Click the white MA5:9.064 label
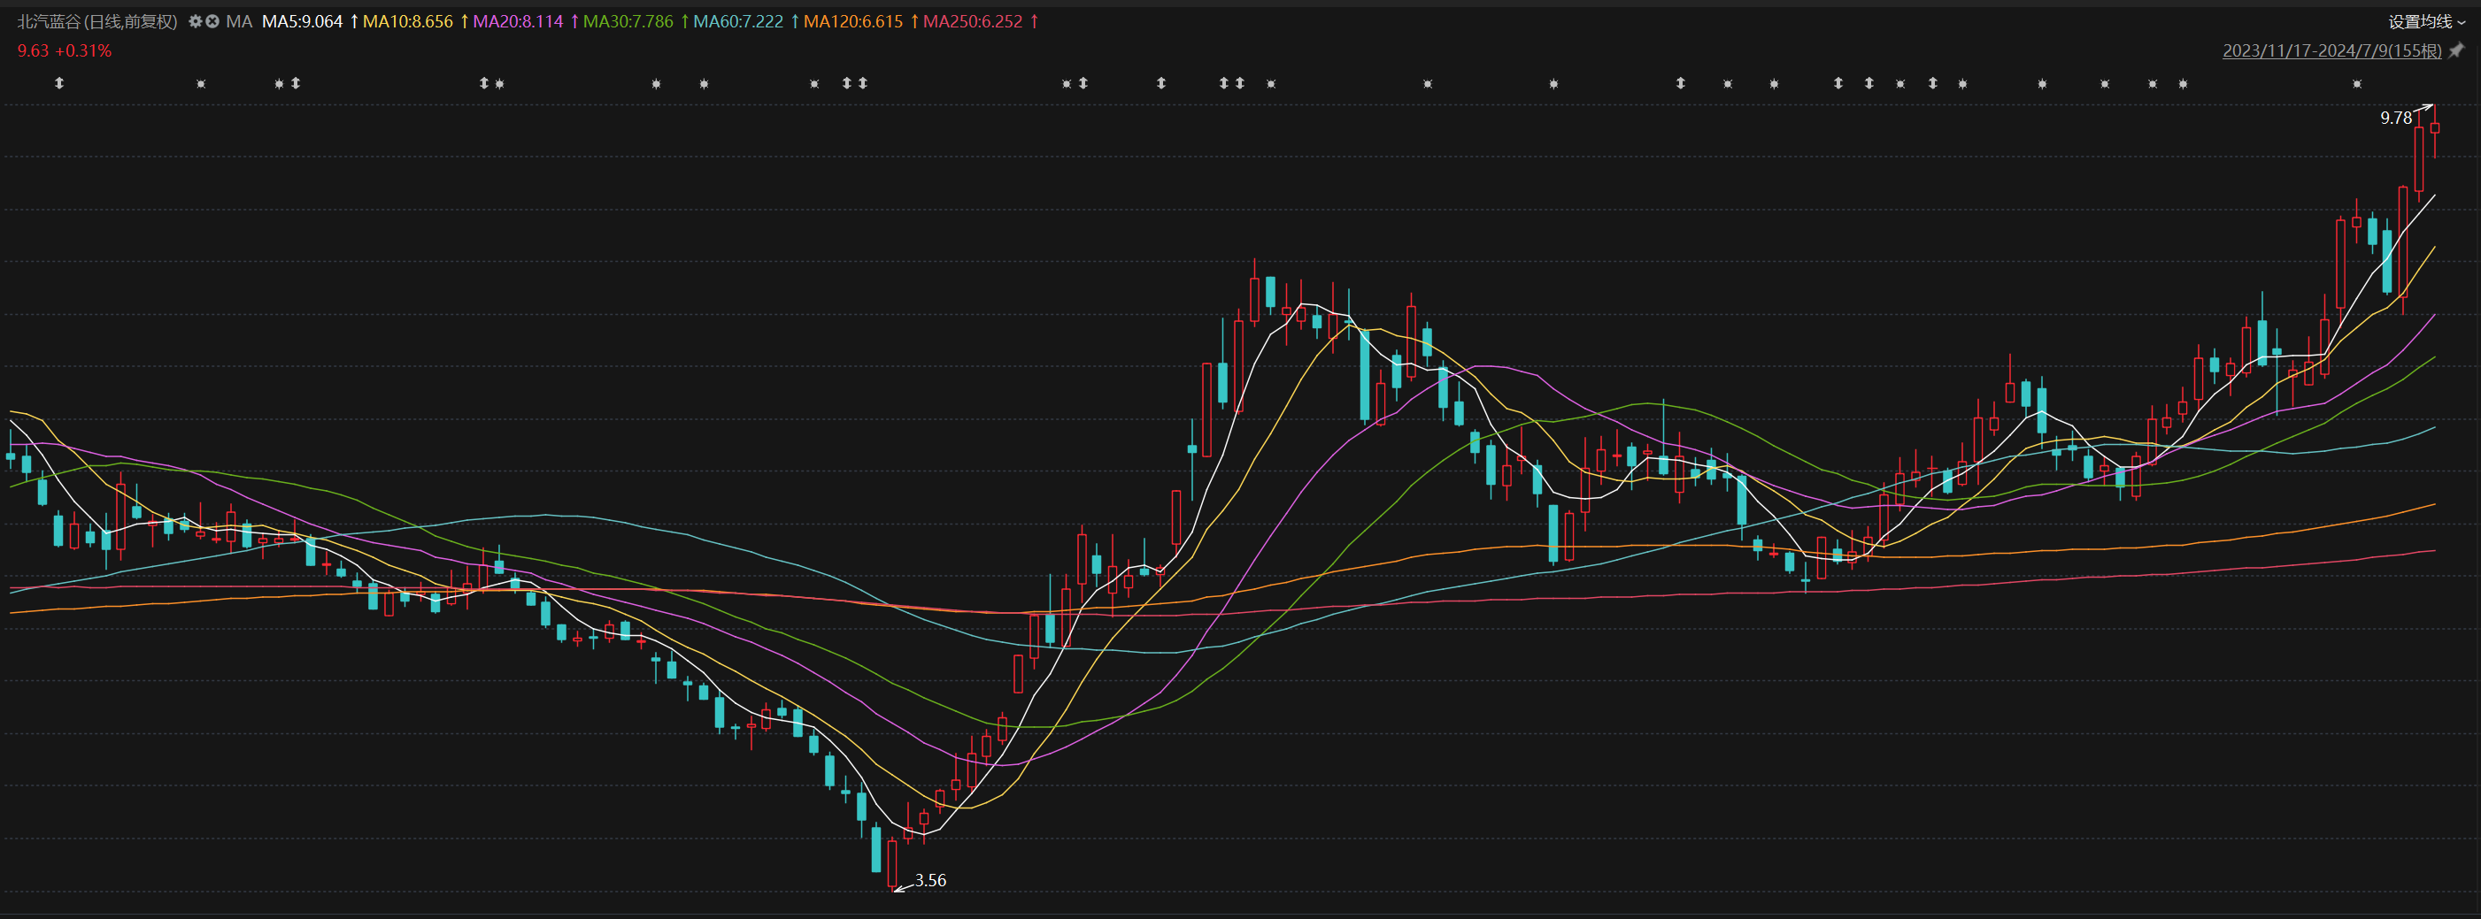Screen dimensions: 2481x919 coord(302,21)
